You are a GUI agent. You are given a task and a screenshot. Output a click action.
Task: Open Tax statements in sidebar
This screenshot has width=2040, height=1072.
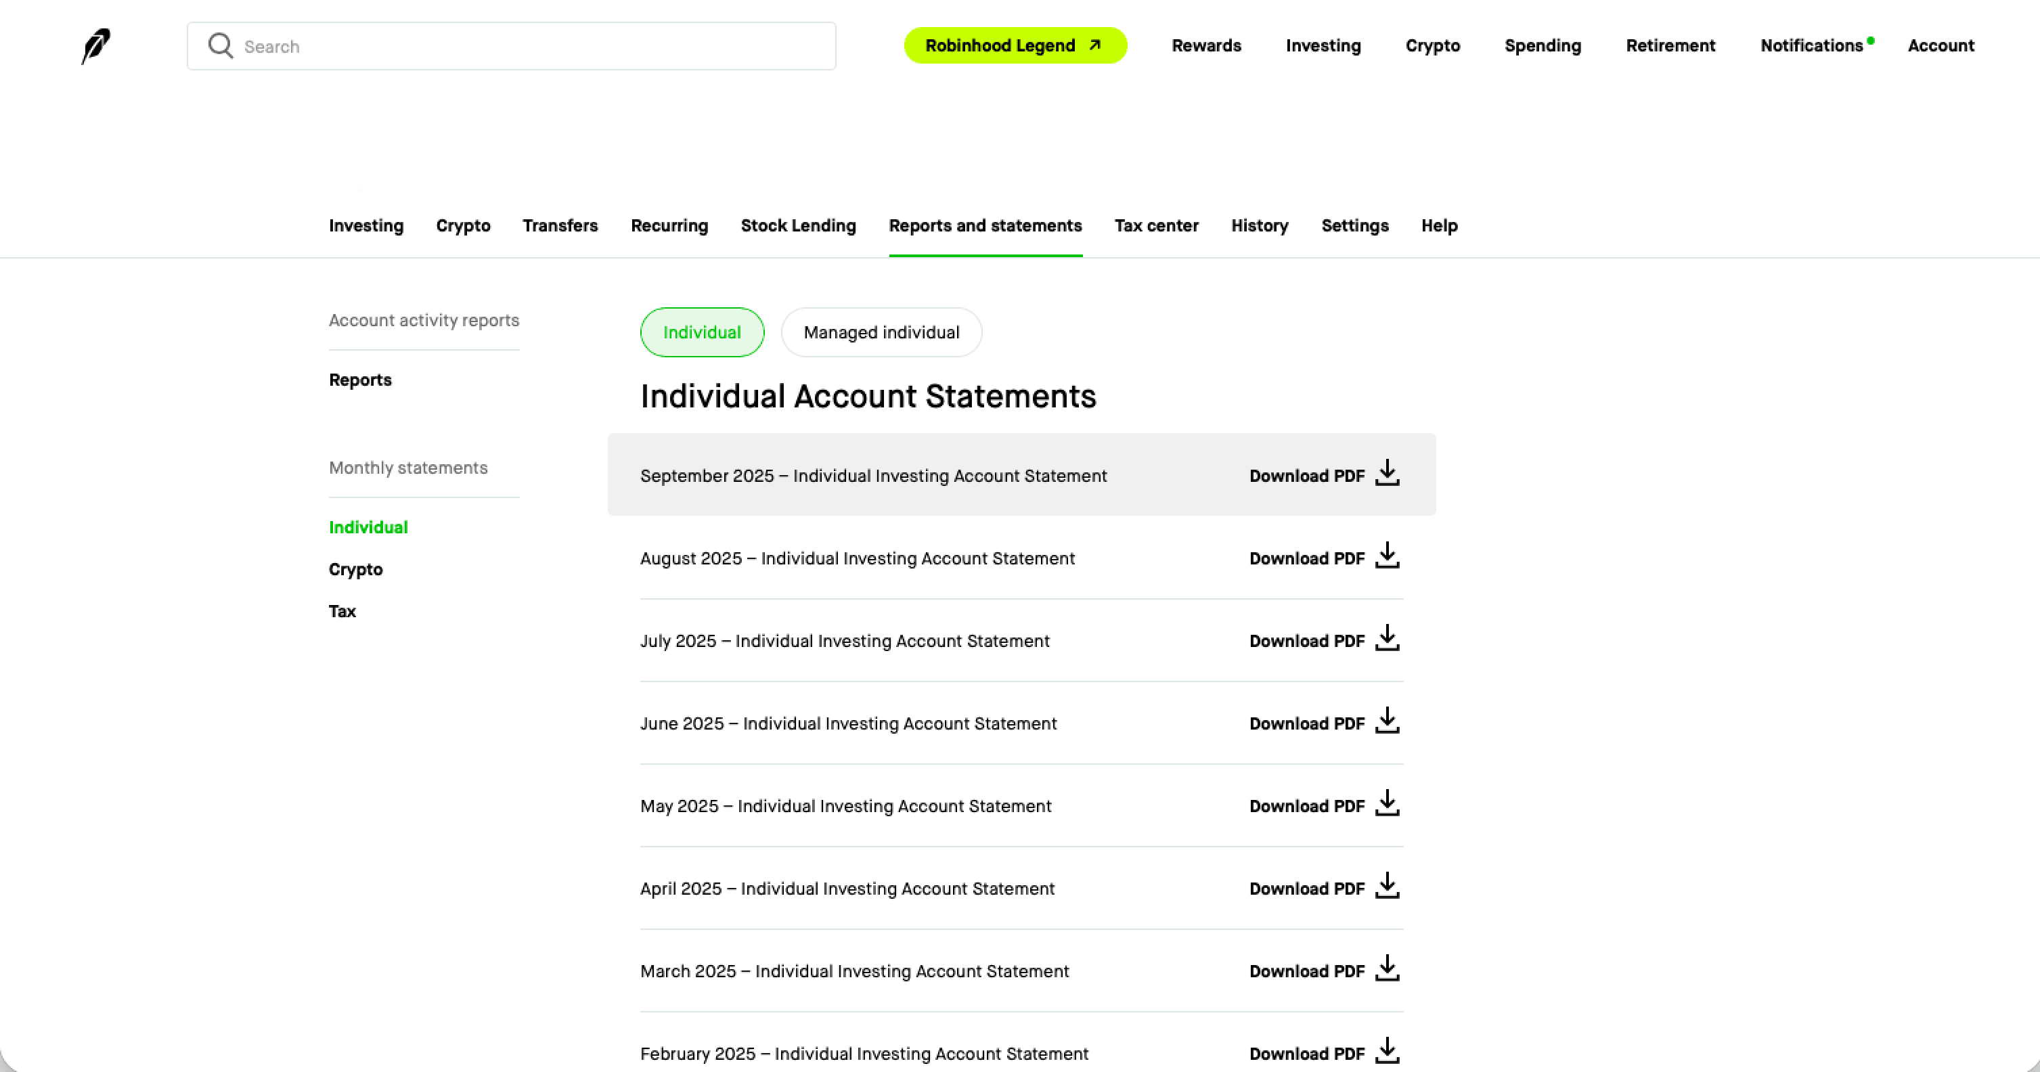tap(342, 611)
